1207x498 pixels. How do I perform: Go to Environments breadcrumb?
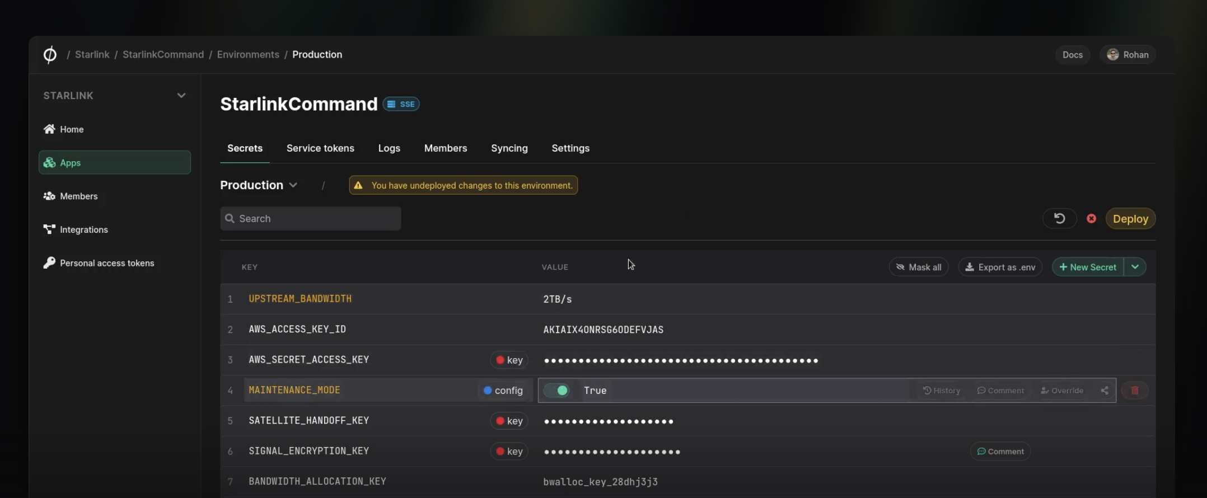click(248, 54)
